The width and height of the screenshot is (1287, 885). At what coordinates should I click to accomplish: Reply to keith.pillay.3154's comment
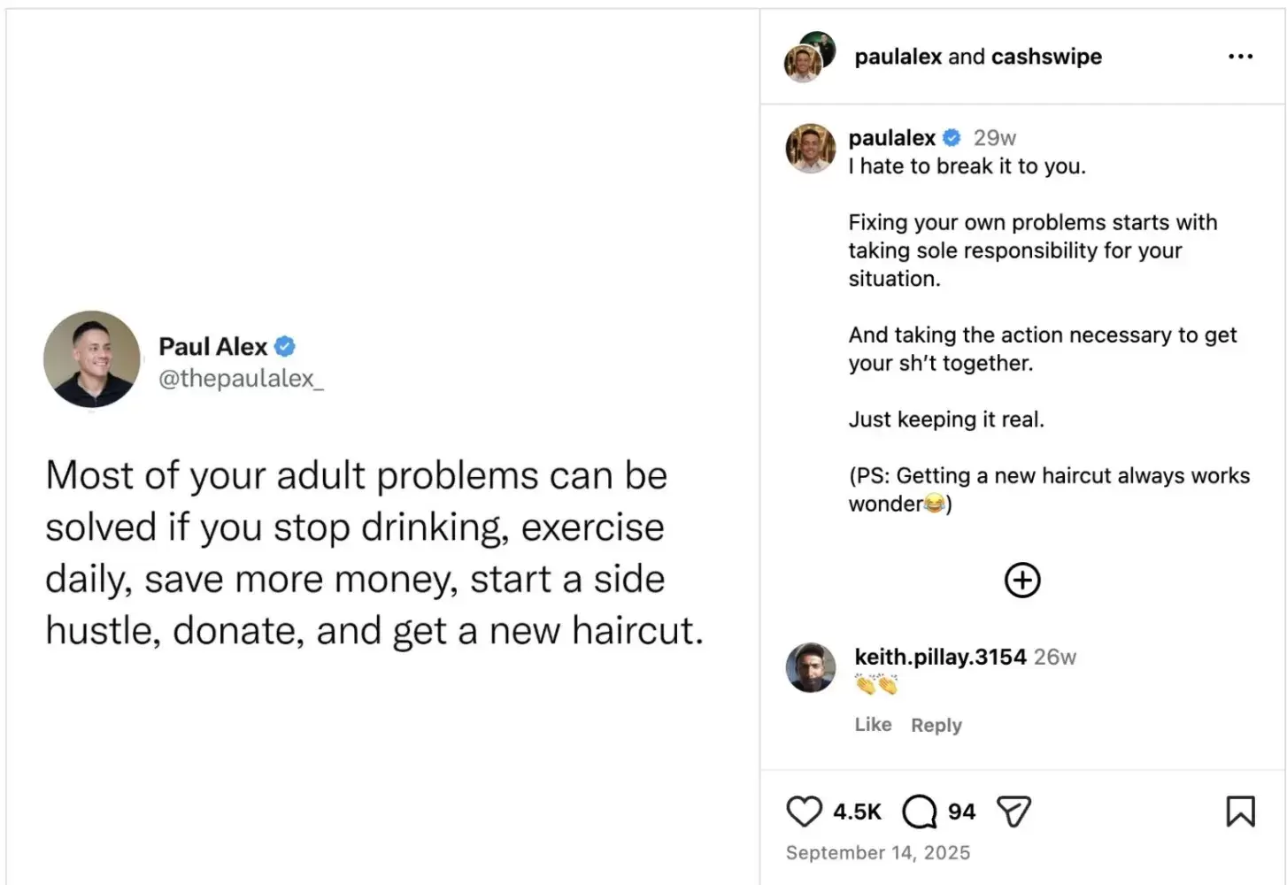click(936, 725)
